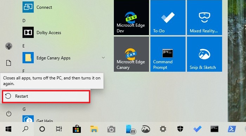Viewport: 246px width, 136px height.
Task: Choose Restart from the power menu
Action: pyautogui.click(x=46, y=96)
